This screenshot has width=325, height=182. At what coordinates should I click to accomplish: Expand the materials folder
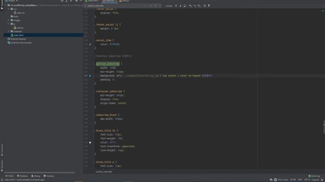(x=9, y=31)
